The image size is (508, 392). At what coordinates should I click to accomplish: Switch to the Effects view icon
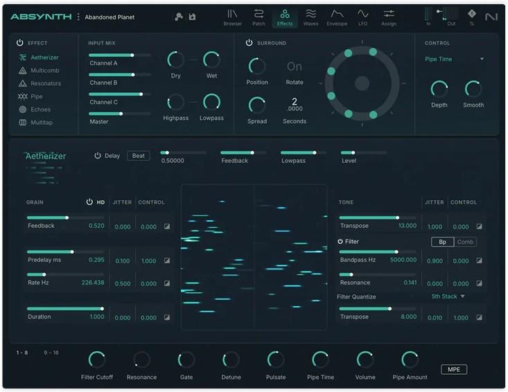coord(285,14)
